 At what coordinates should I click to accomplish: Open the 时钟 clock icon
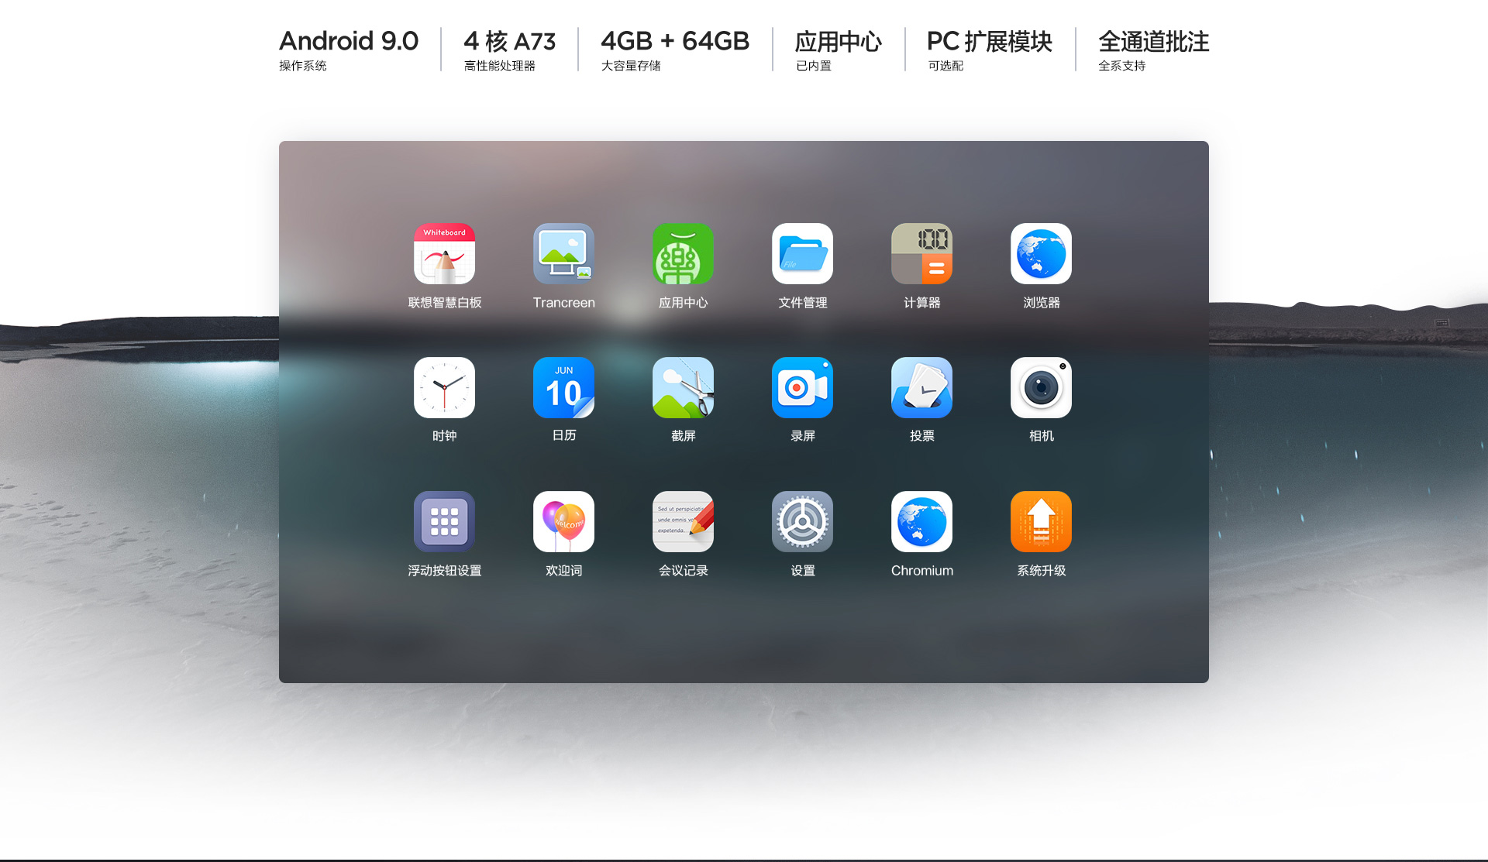(444, 387)
